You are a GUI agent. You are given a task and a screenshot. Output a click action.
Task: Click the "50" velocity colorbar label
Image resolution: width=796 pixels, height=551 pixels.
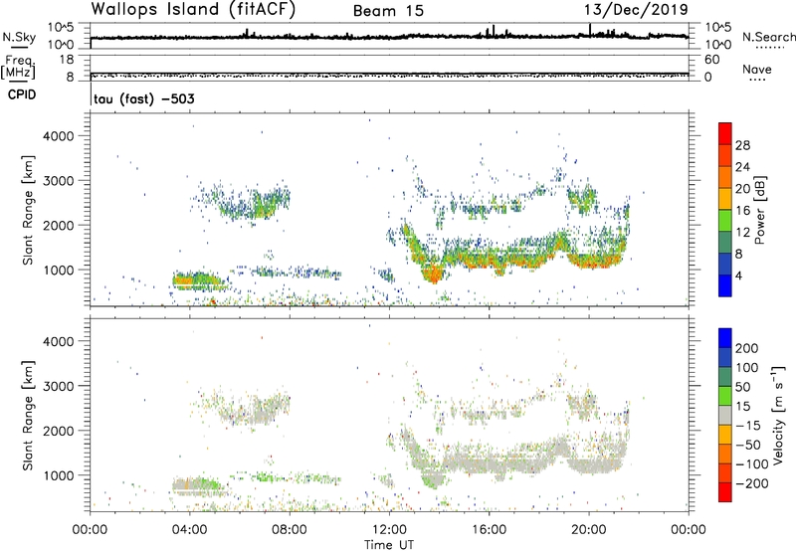[742, 387]
